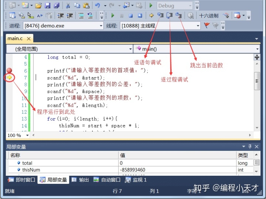Click the 类型 column header
This screenshot has height=199, width=266.
[245, 155]
